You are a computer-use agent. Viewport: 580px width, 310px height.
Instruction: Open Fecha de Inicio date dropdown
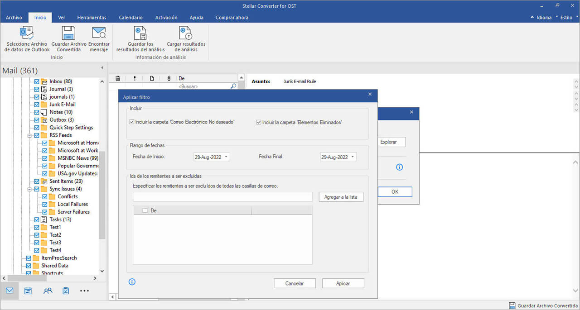click(227, 157)
